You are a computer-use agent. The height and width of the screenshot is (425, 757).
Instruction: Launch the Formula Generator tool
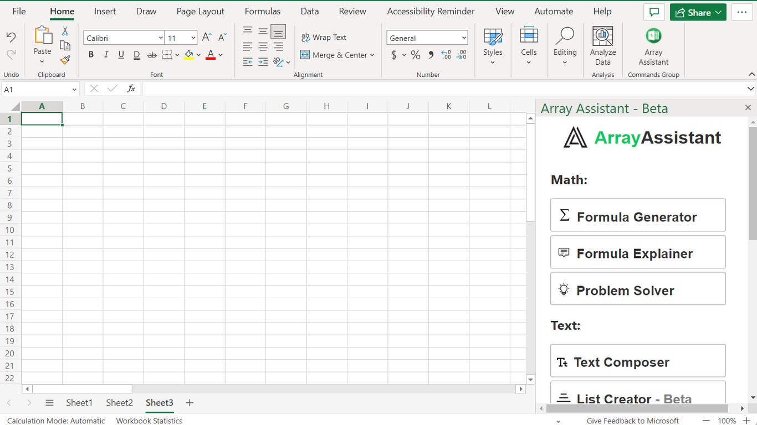click(x=638, y=215)
